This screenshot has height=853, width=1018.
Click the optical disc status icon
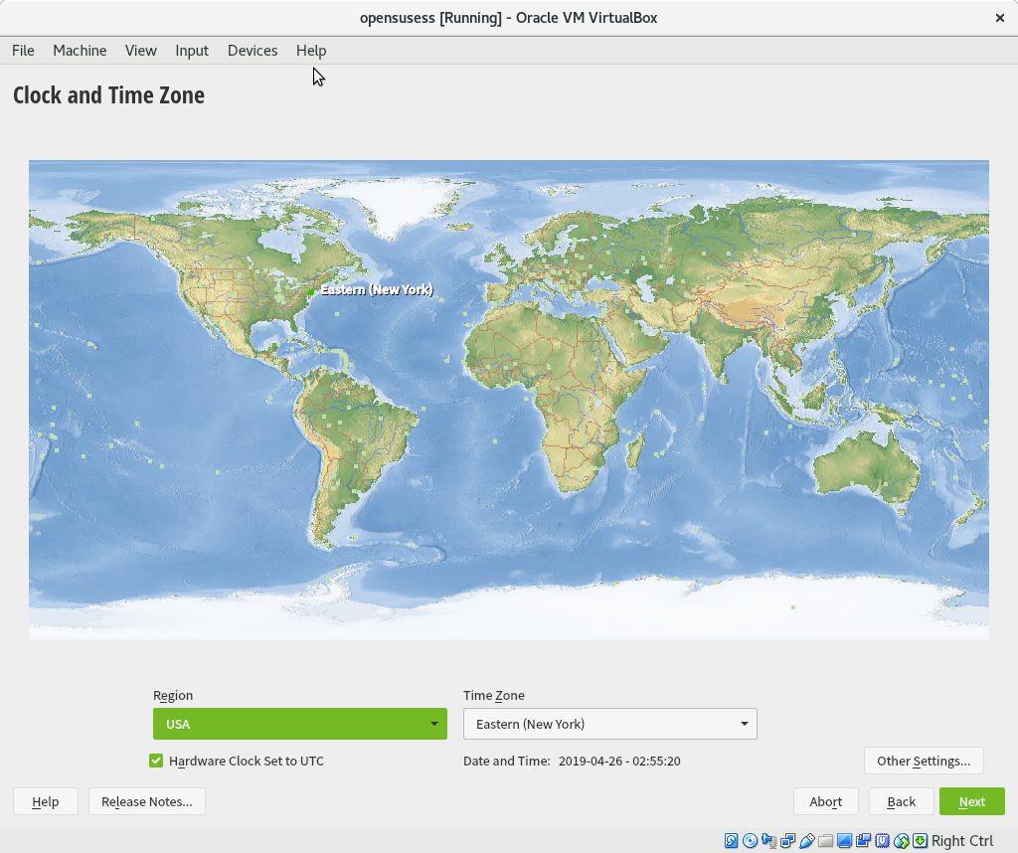(x=751, y=841)
